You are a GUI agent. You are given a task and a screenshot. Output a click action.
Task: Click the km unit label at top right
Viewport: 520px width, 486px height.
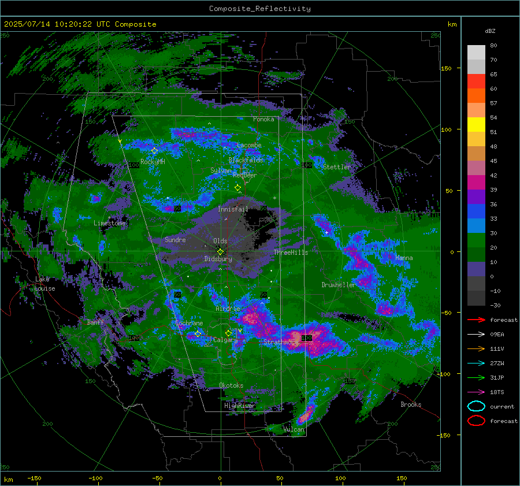pos(452,24)
